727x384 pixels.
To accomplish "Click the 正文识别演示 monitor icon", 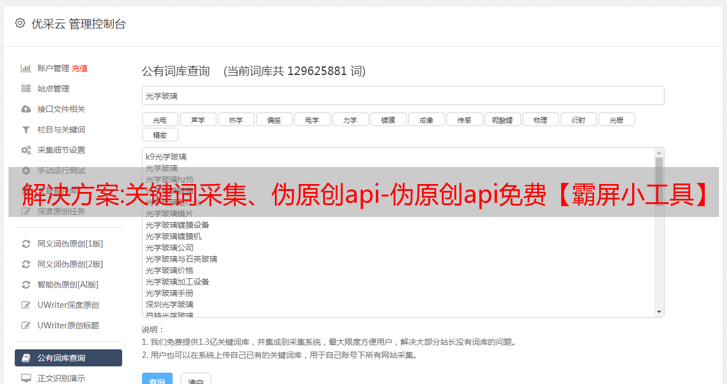I will point(26,378).
